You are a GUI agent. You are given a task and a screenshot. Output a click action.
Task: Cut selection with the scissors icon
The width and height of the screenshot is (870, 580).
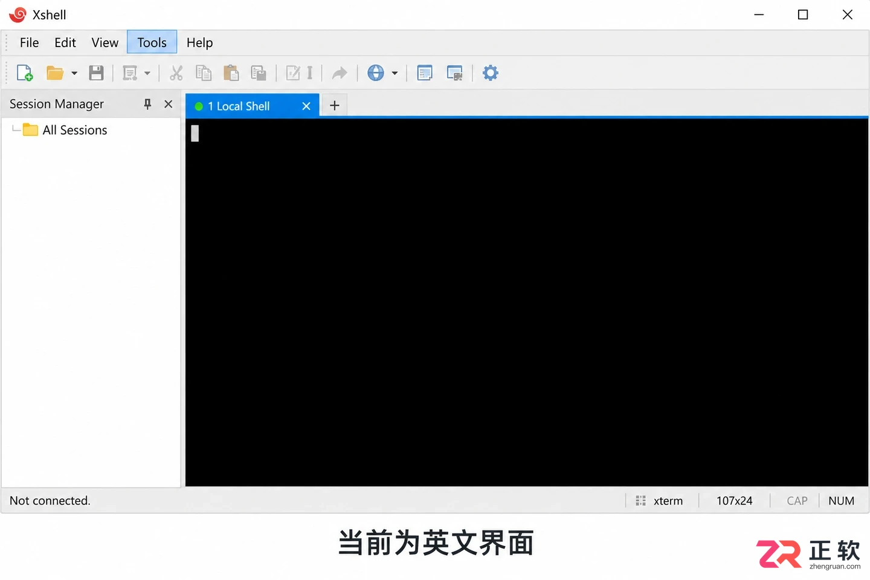pyautogui.click(x=176, y=73)
